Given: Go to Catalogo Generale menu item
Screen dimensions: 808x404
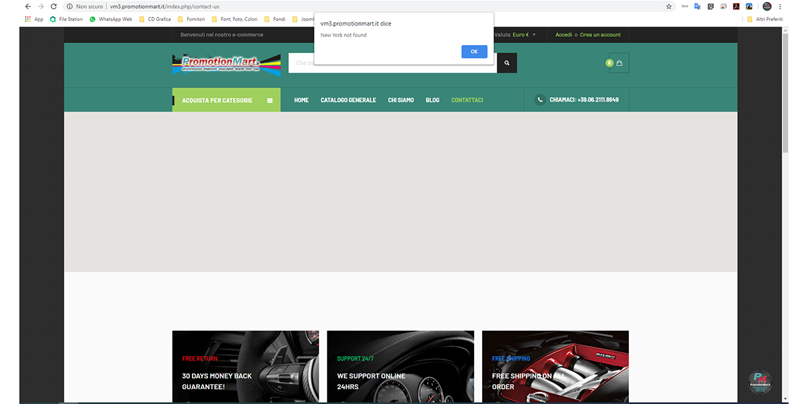Looking at the screenshot, I should point(348,100).
